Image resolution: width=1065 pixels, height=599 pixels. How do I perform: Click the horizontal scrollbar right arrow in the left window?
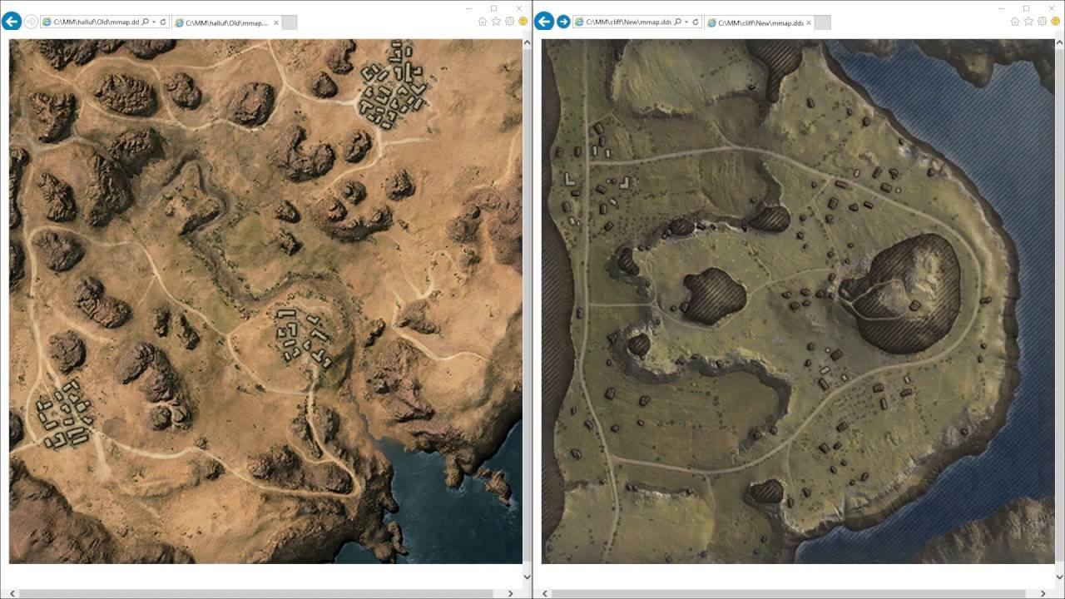coord(511,593)
